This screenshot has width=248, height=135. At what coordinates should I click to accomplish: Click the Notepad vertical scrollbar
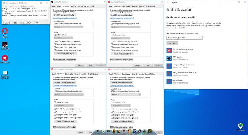[x=49, y=14]
